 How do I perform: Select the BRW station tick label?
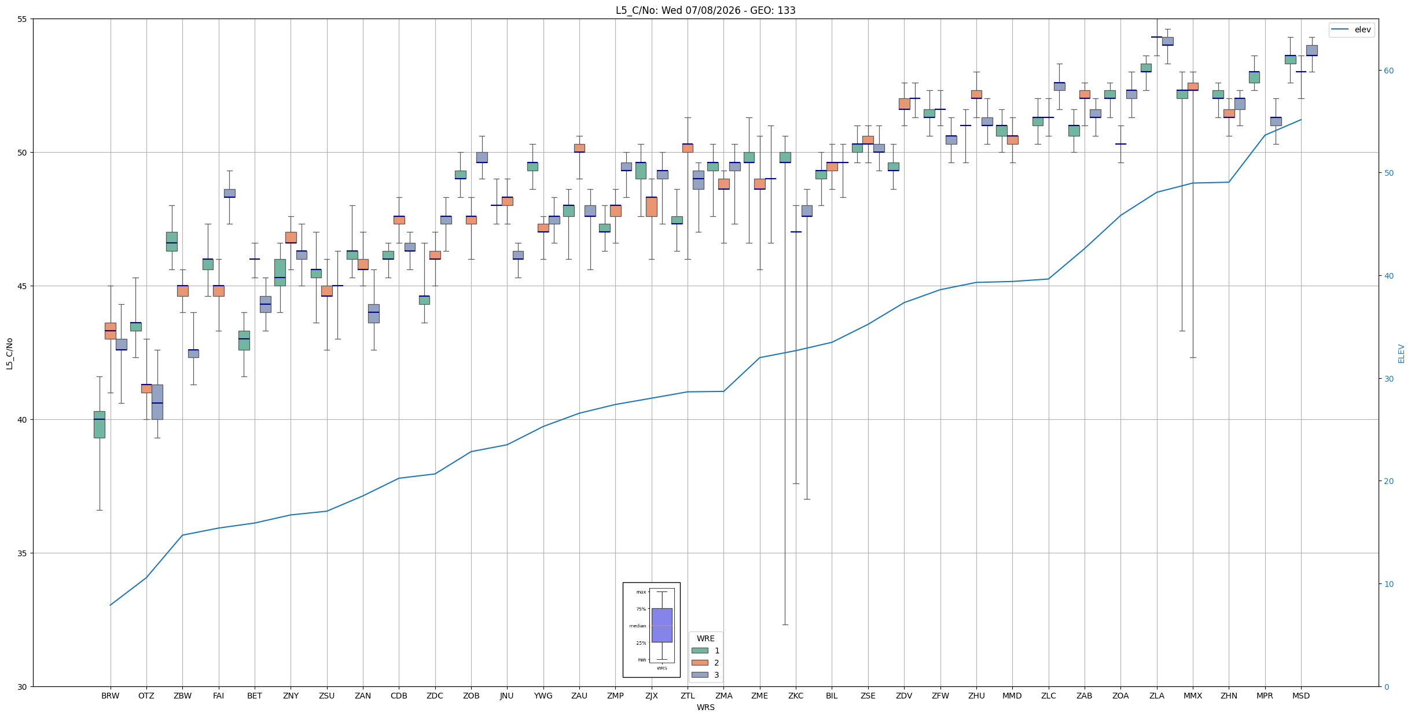tap(110, 696)
